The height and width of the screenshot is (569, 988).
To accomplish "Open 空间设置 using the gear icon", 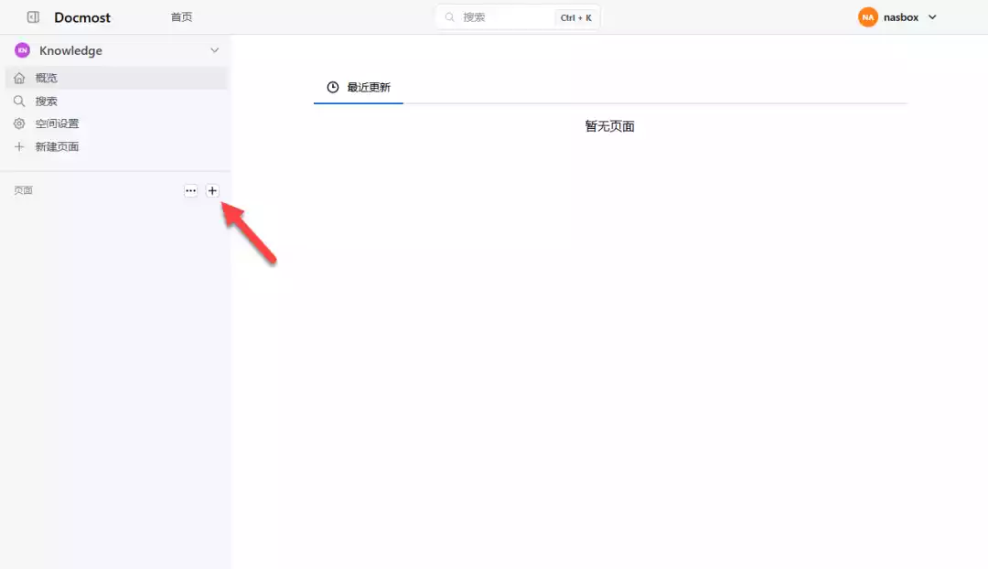I will pos(19,123).
